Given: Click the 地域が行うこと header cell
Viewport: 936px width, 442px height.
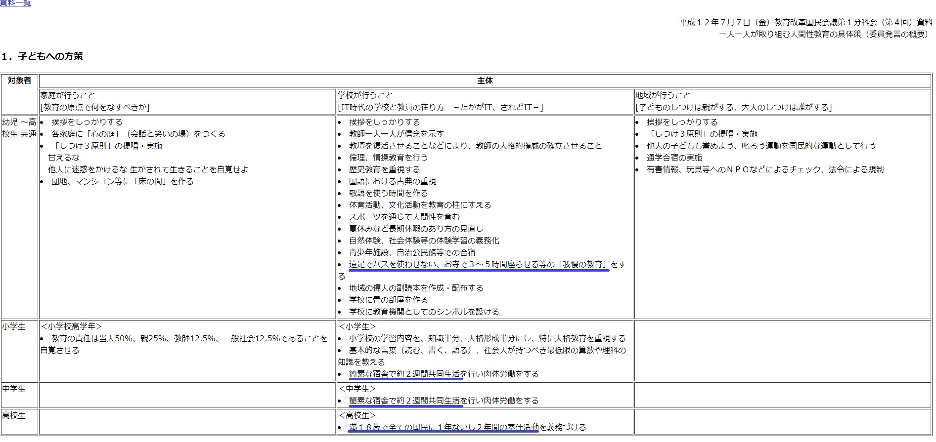Looking at the screenshot, I should click(783, 101).
